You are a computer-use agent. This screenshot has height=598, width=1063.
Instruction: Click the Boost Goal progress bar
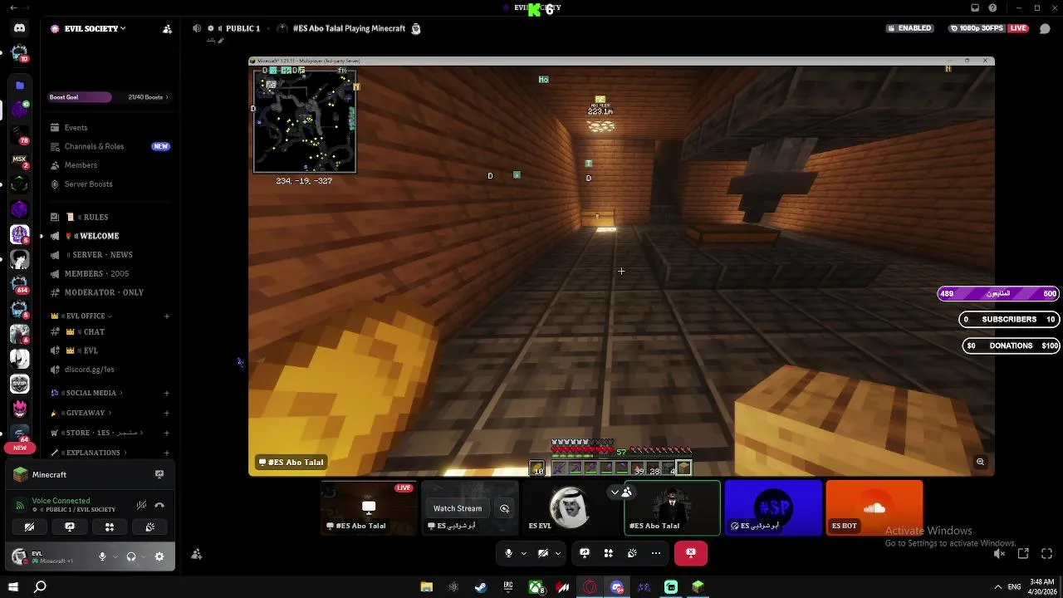110,97
